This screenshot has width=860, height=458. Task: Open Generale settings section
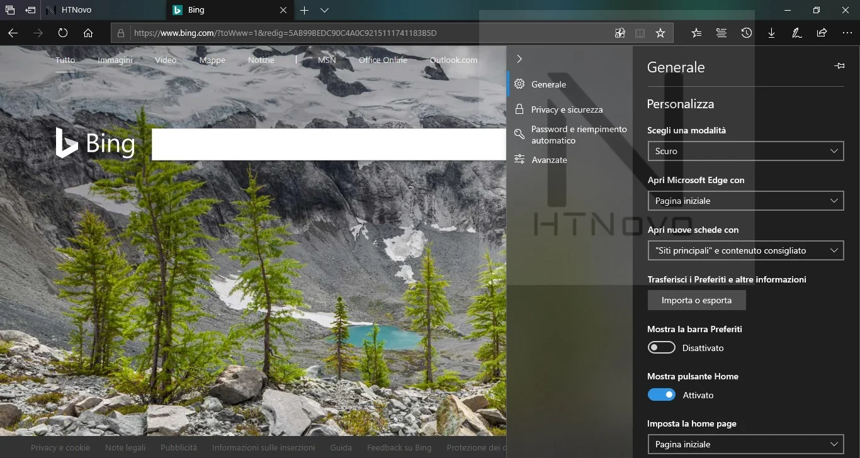point(570,84)
